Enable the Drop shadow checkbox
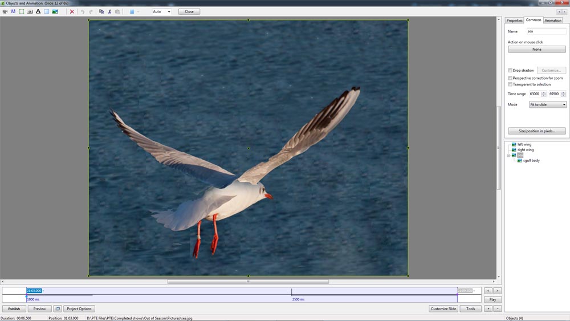This screenshot has height=321, width=570. tap(510, 71)
